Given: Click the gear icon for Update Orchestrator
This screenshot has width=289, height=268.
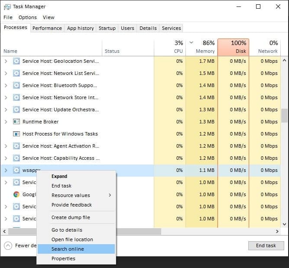Looking at the screenshot, I should 16,110.
